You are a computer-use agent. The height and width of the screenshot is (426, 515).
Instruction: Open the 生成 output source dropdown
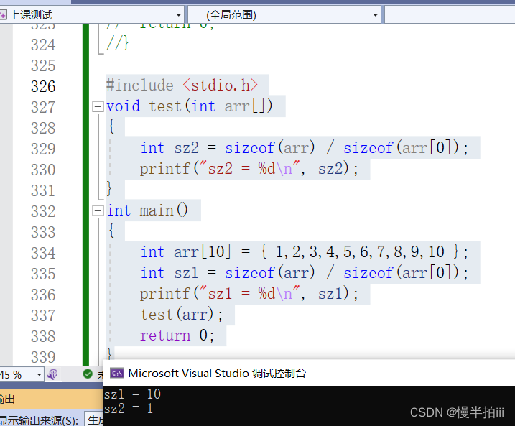[x=94, y=419]
